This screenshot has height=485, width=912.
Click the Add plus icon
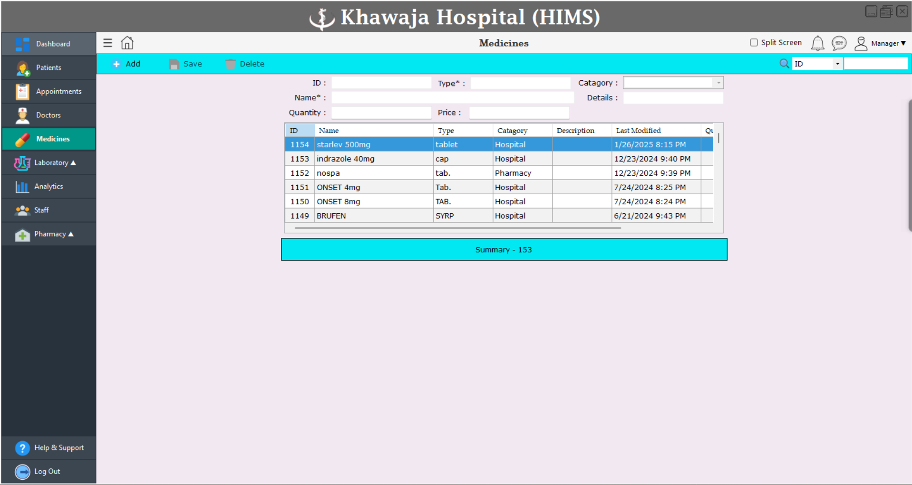(116, 64)
